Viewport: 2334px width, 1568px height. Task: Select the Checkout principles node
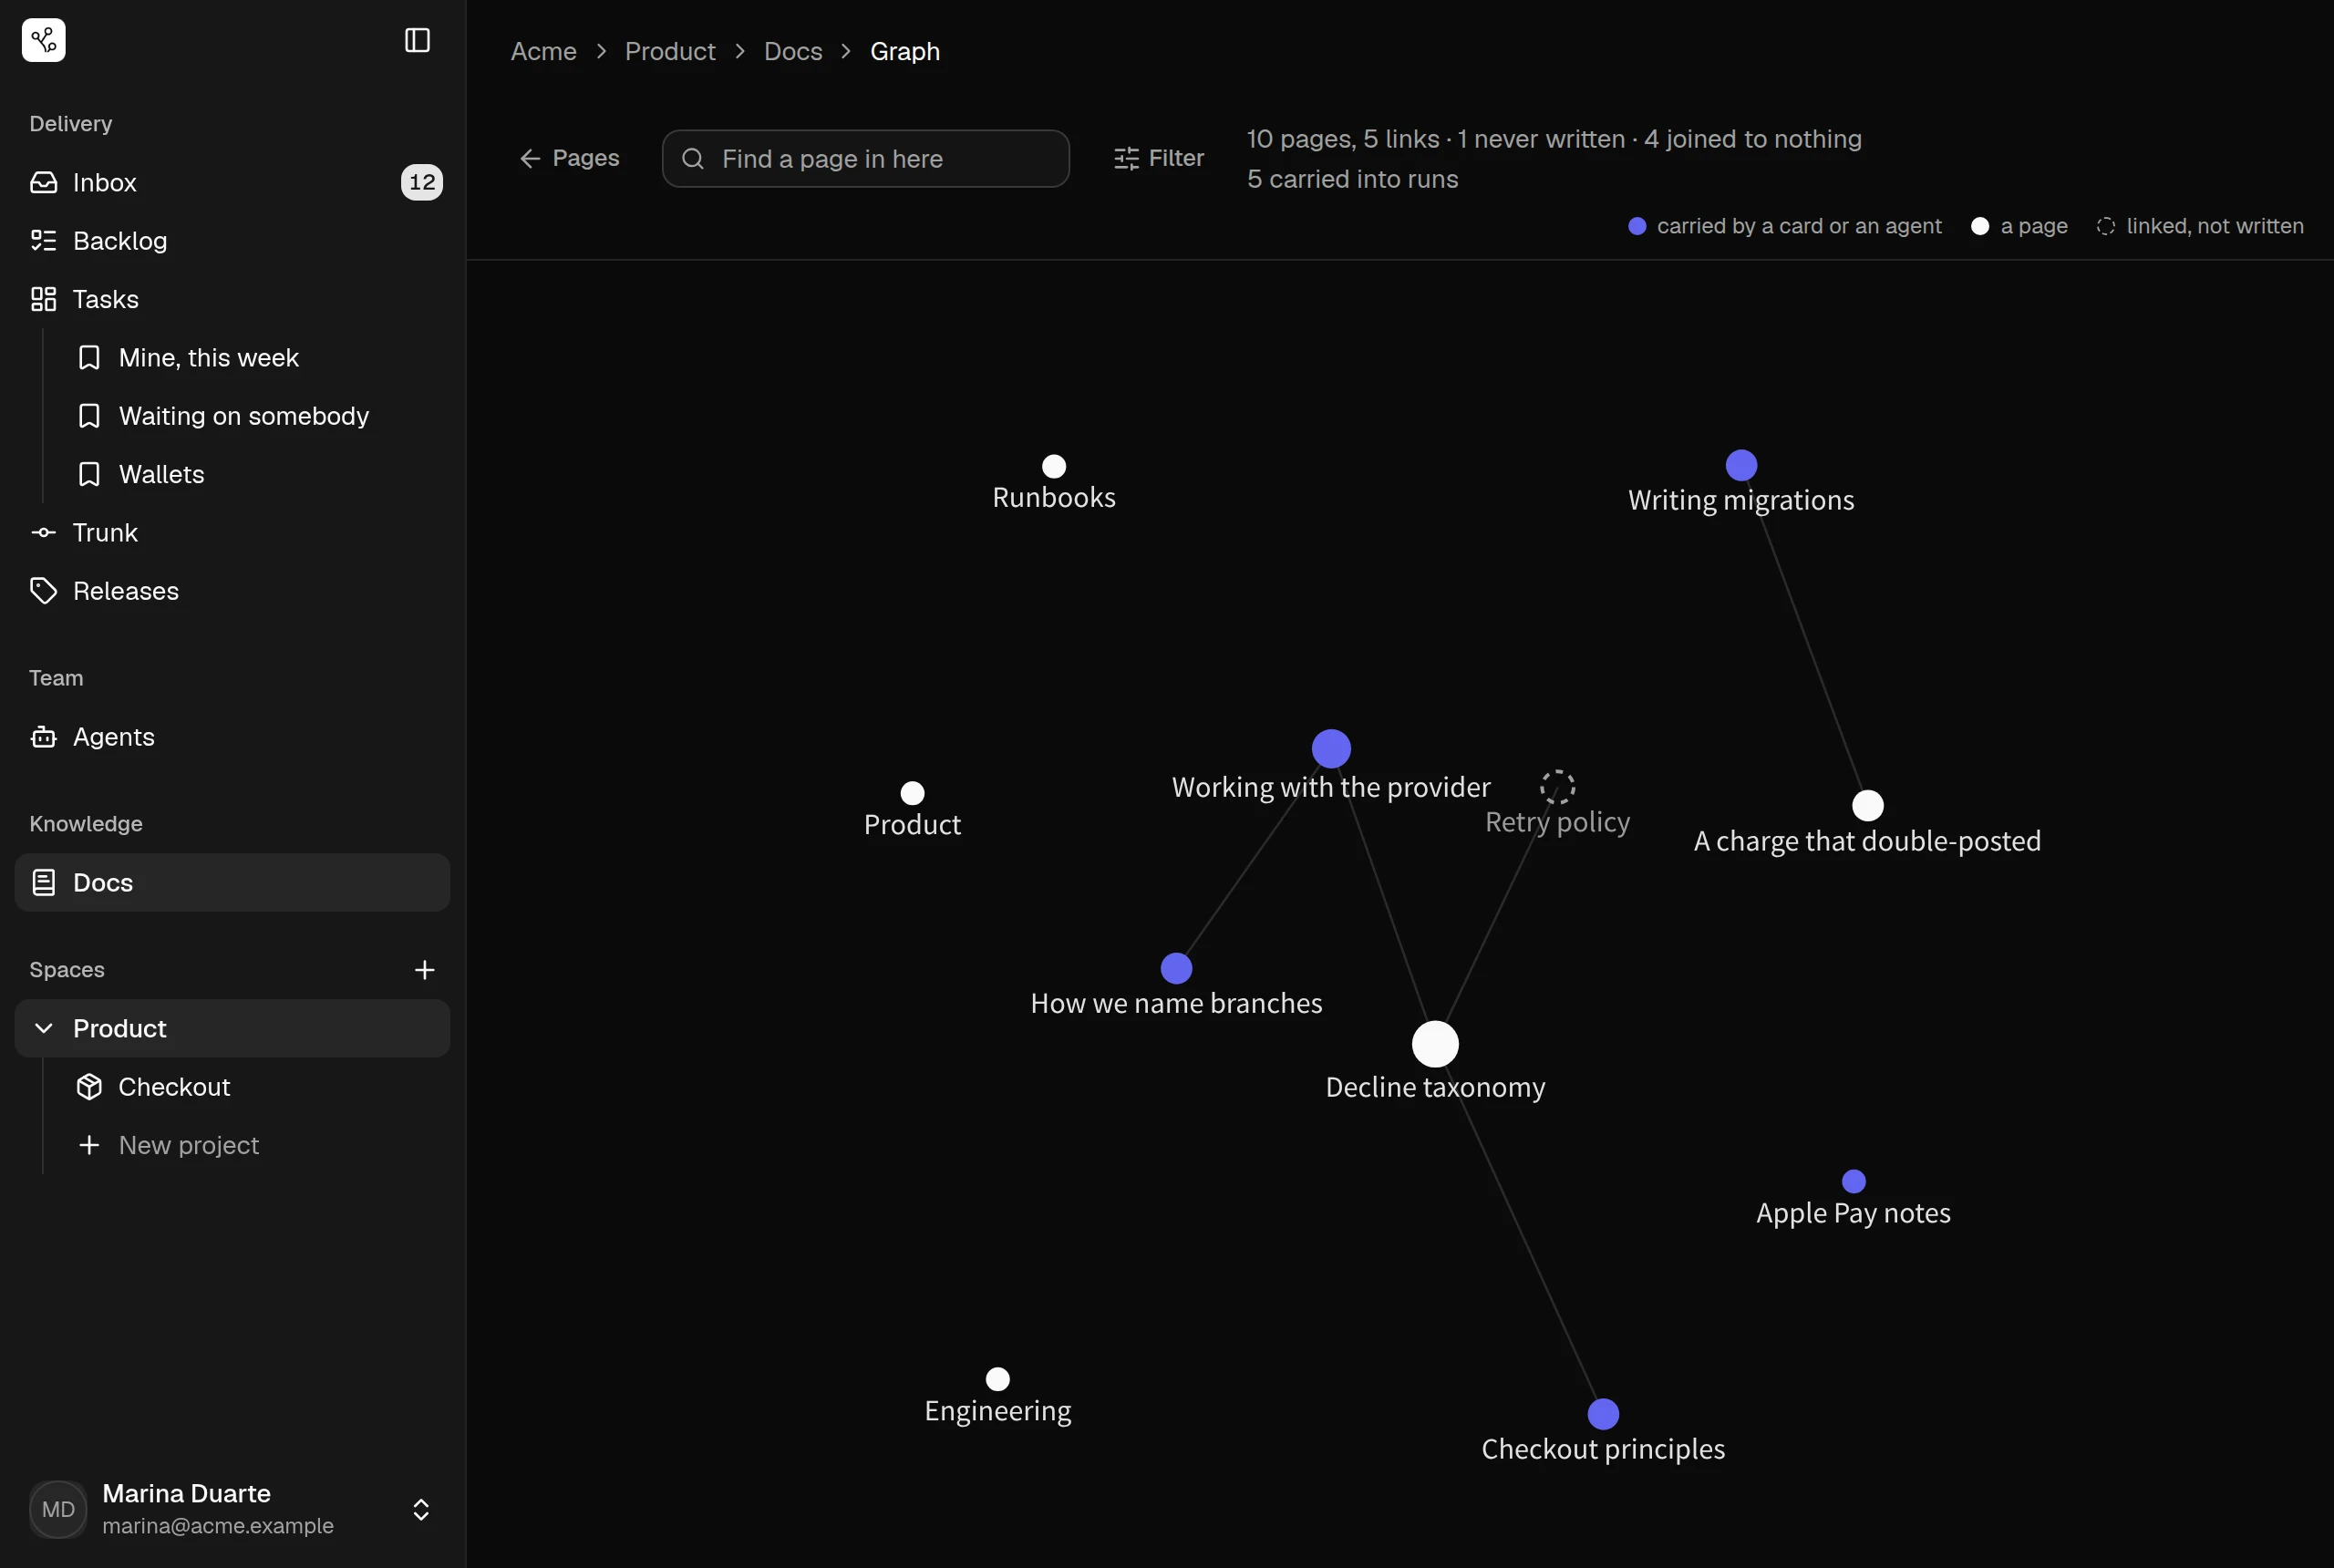coord(1603,1414)
